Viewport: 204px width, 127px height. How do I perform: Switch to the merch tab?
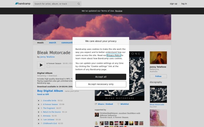click(53, 43)
